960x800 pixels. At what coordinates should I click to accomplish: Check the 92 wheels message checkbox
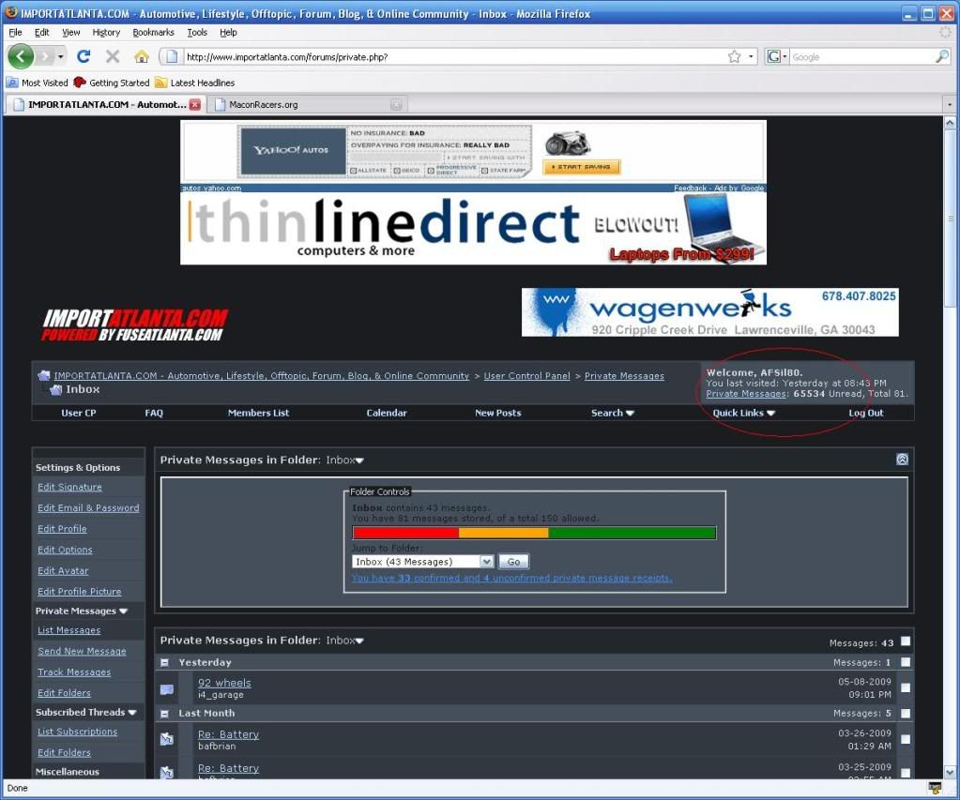906,688
